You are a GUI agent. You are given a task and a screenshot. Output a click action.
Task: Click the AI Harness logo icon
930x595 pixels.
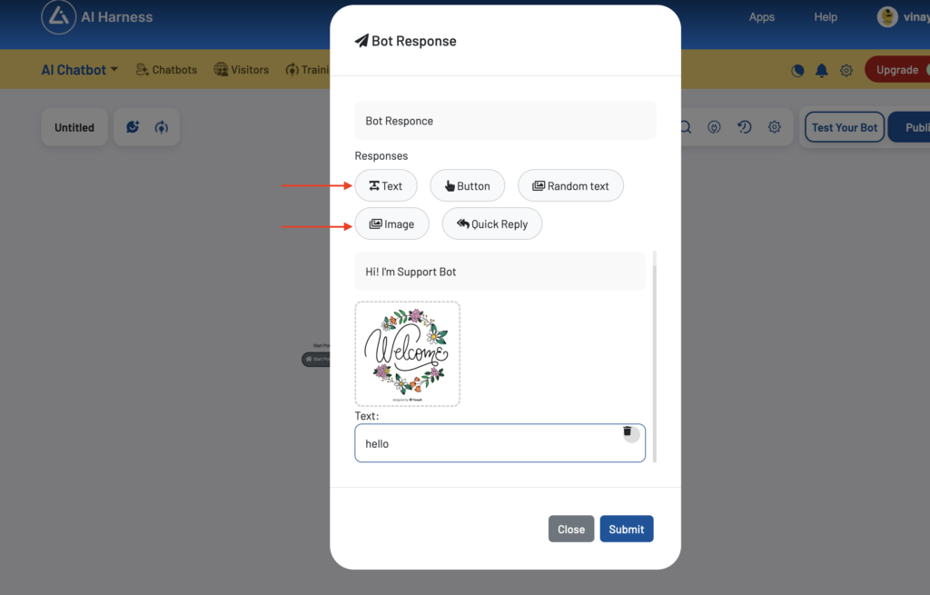click(x=58, y=16)
